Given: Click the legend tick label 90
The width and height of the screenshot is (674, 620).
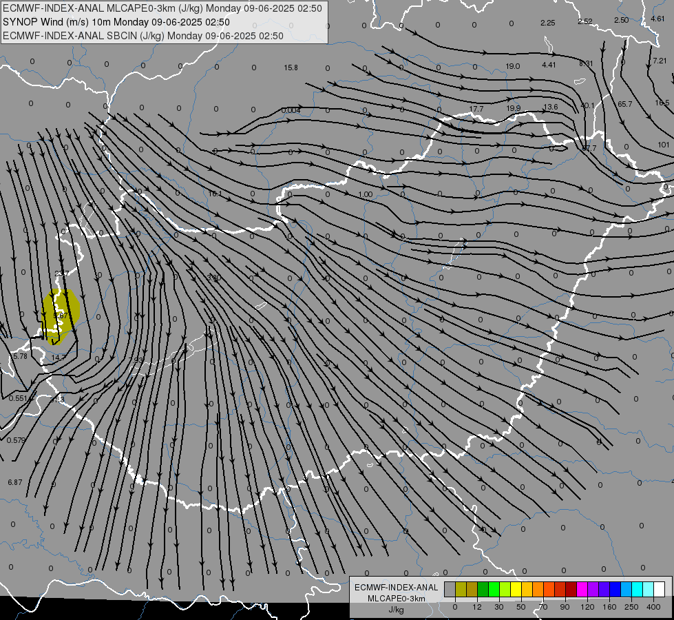Looking at the screenshot, I should pyautogui.click(x=565, y=607).
